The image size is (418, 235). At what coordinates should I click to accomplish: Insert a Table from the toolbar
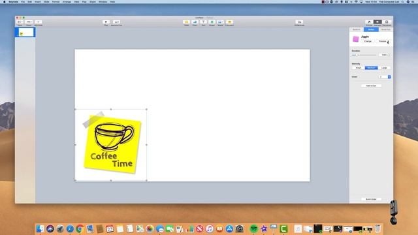pos(186,22)
